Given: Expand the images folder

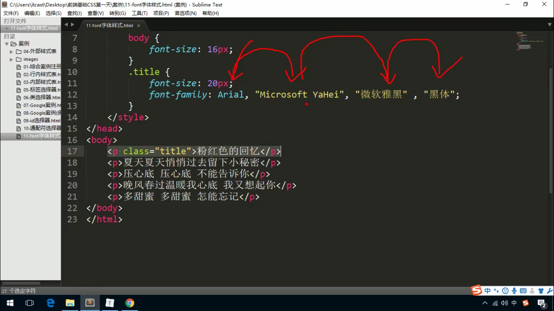Looking at the screenshot, I should point(12,60).
